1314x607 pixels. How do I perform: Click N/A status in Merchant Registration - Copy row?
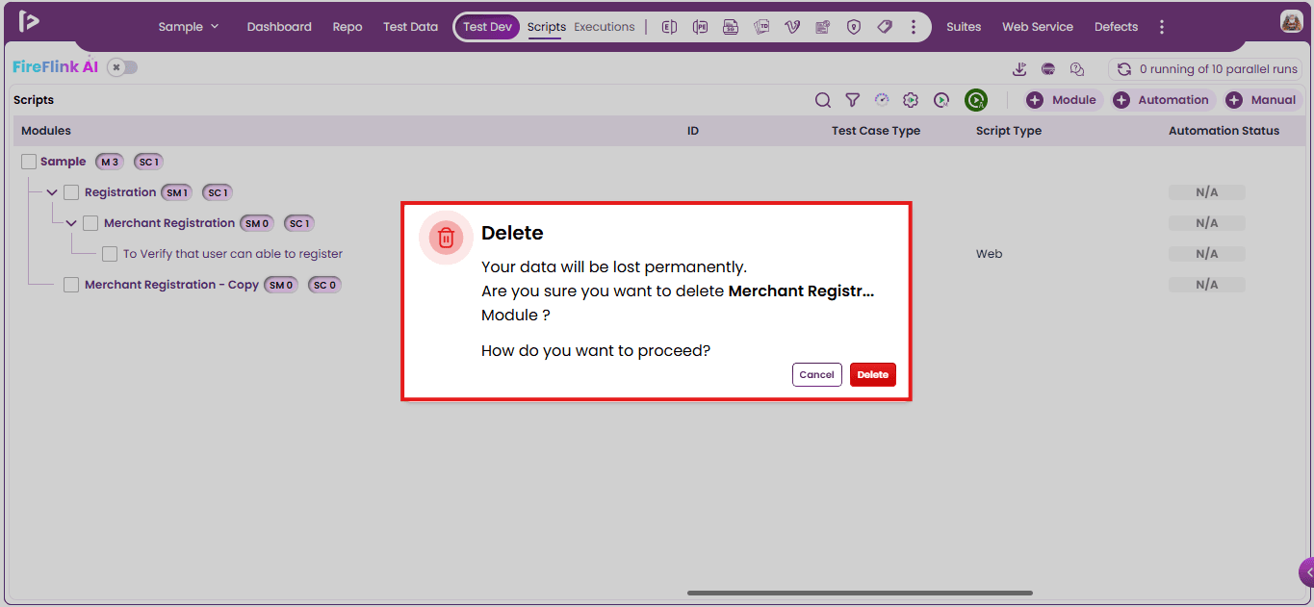point(1207,285)
